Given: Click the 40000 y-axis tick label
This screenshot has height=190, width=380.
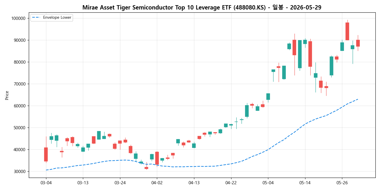Looking at the screenshot, I should pyautogui.click(x=19, y=150).
